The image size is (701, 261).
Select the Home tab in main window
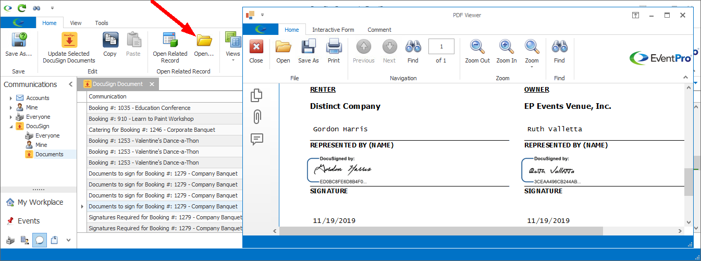point(50,23)
